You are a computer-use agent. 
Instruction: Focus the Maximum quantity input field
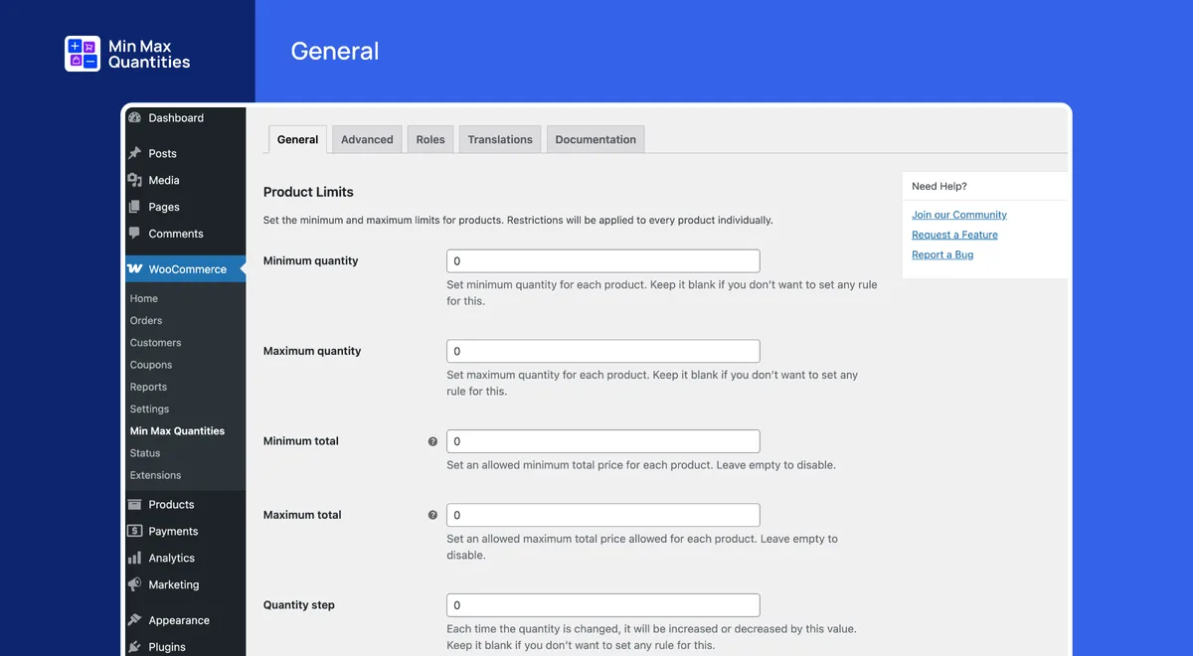pyautogui.click(x=603, y=351)
